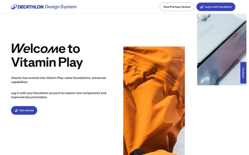Click the Decathlon icon in login button
The height and width of the screenshot is (155, 249).
[x=202, y=7]
